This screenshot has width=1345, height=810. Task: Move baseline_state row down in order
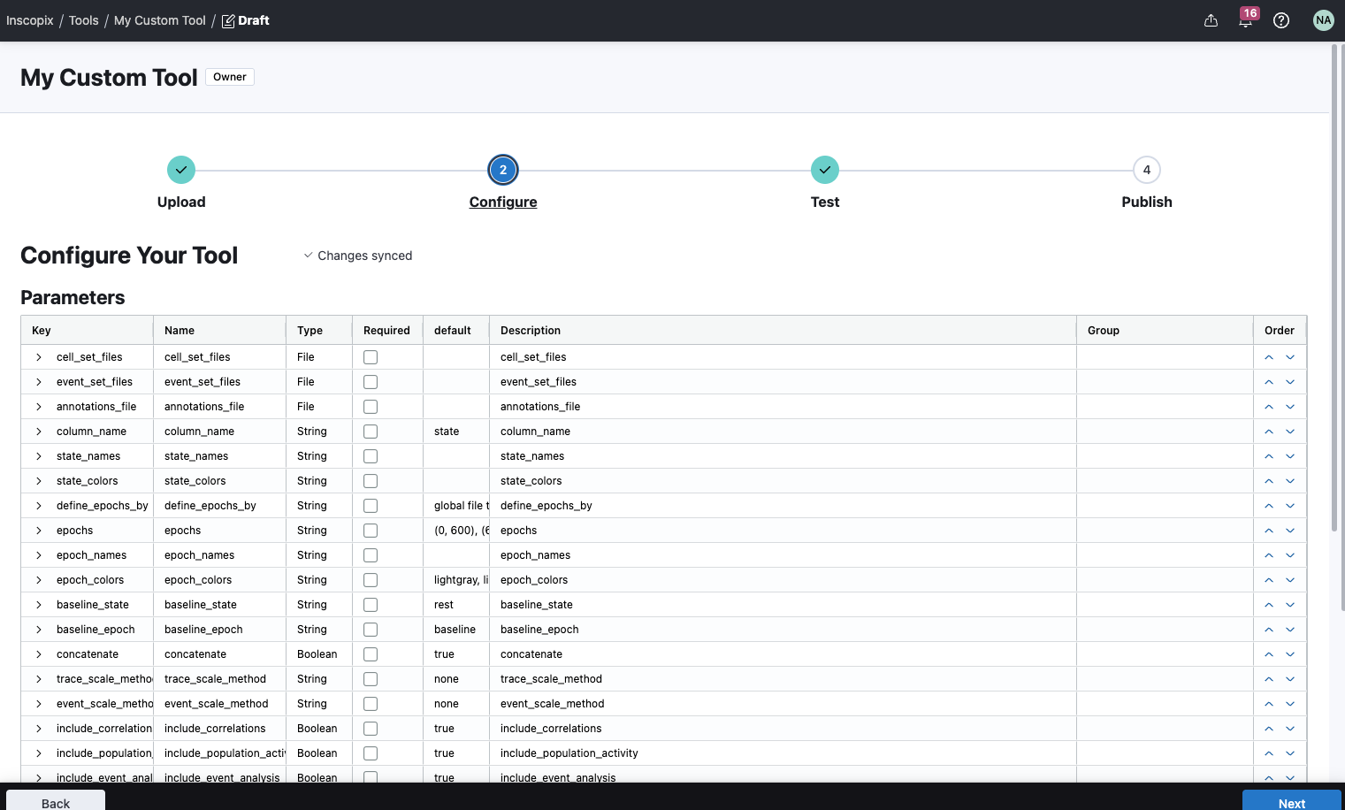[1290, 605]
